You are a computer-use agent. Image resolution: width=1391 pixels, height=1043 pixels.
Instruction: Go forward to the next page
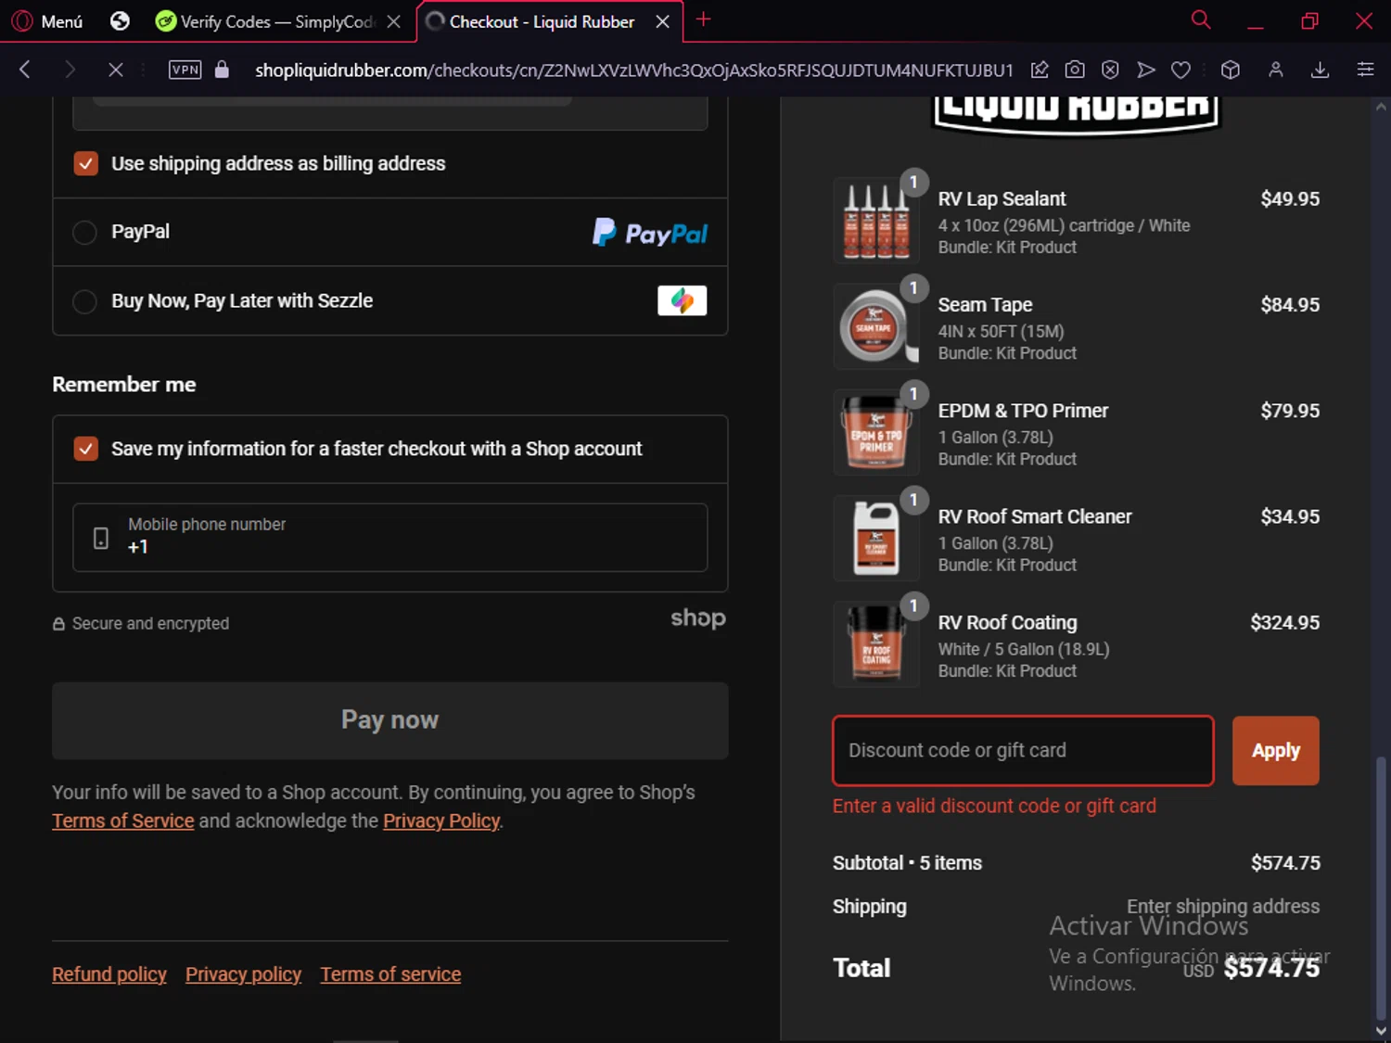pos(70,70)
